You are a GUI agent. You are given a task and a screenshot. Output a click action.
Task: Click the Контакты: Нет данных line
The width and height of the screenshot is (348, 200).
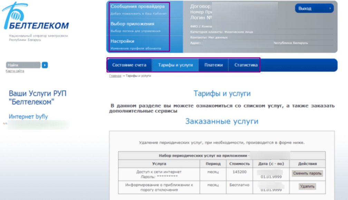pos(209,38)
